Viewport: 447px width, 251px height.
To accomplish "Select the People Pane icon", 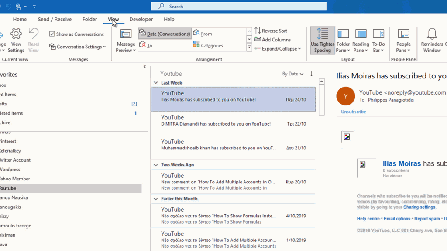I will (x=403, y=41).
